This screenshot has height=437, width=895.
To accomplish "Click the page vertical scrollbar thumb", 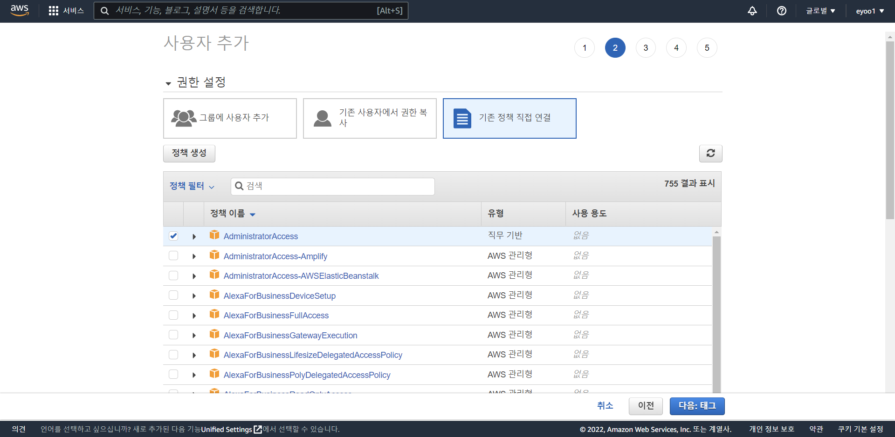I will coord(890,130).
